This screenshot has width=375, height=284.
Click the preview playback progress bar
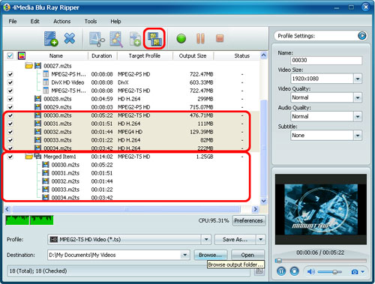point(321,261)
